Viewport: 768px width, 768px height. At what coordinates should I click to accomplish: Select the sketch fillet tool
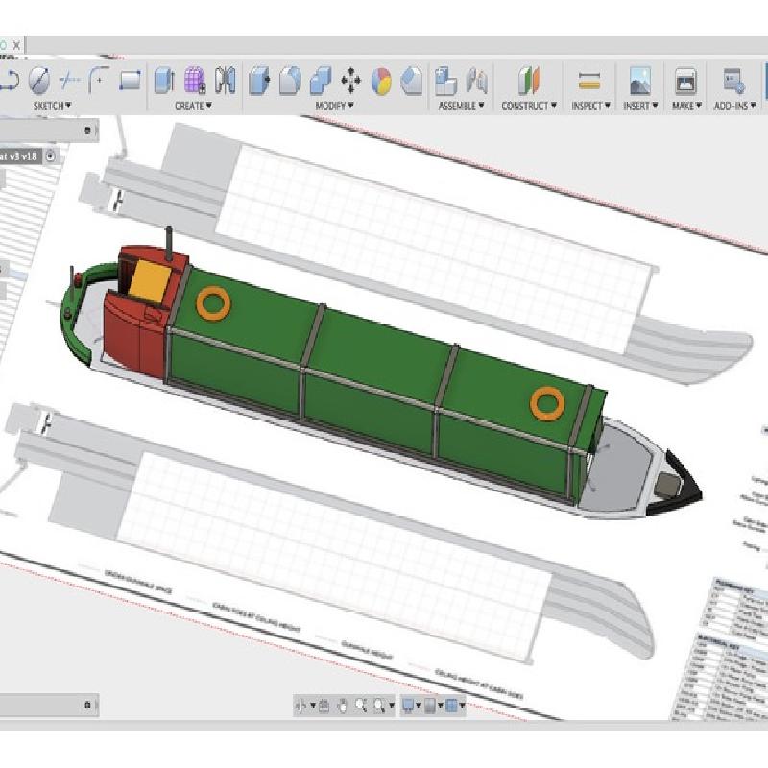coord(99,80)
